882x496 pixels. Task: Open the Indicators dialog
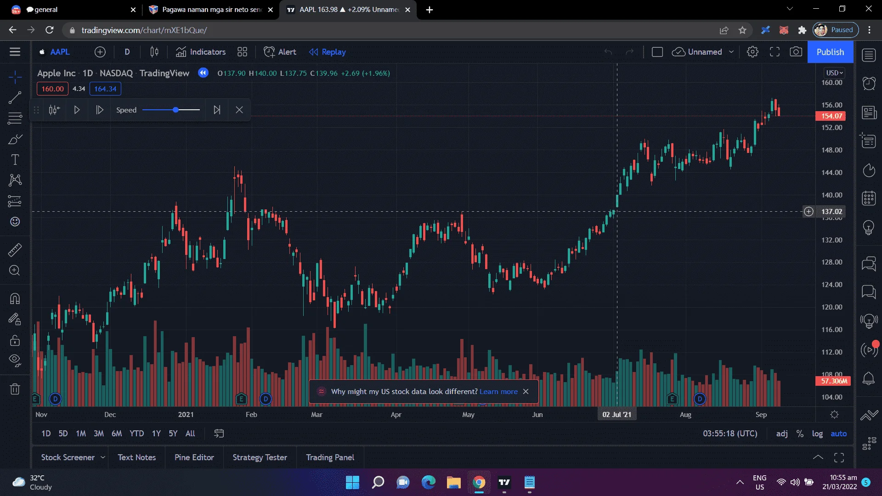tap(201, 52)
